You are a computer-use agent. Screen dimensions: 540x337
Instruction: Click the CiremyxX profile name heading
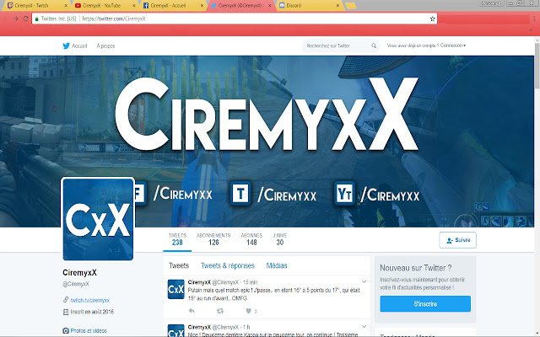(x=79, y=273)
